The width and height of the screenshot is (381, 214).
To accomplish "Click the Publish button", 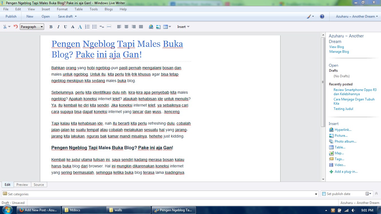I will [x=11, y=16].
